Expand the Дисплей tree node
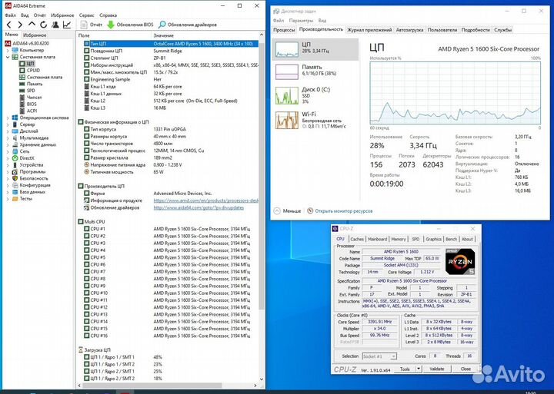Viewport: 554px width, 394px height. click(8, 131)
